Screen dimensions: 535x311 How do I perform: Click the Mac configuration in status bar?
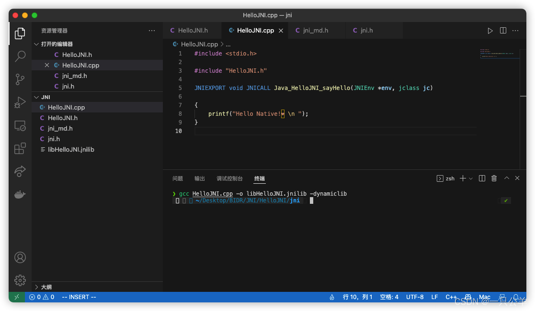click(x=485, y=297)
